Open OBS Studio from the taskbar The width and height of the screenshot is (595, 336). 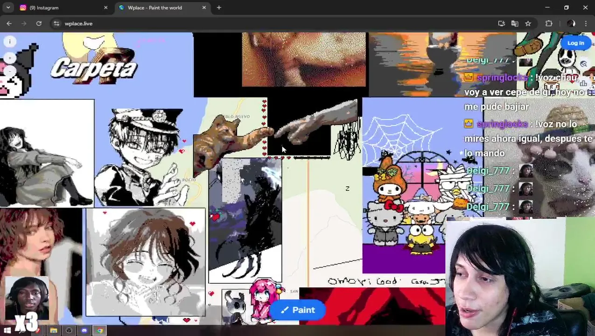click(x=69, y=330)
